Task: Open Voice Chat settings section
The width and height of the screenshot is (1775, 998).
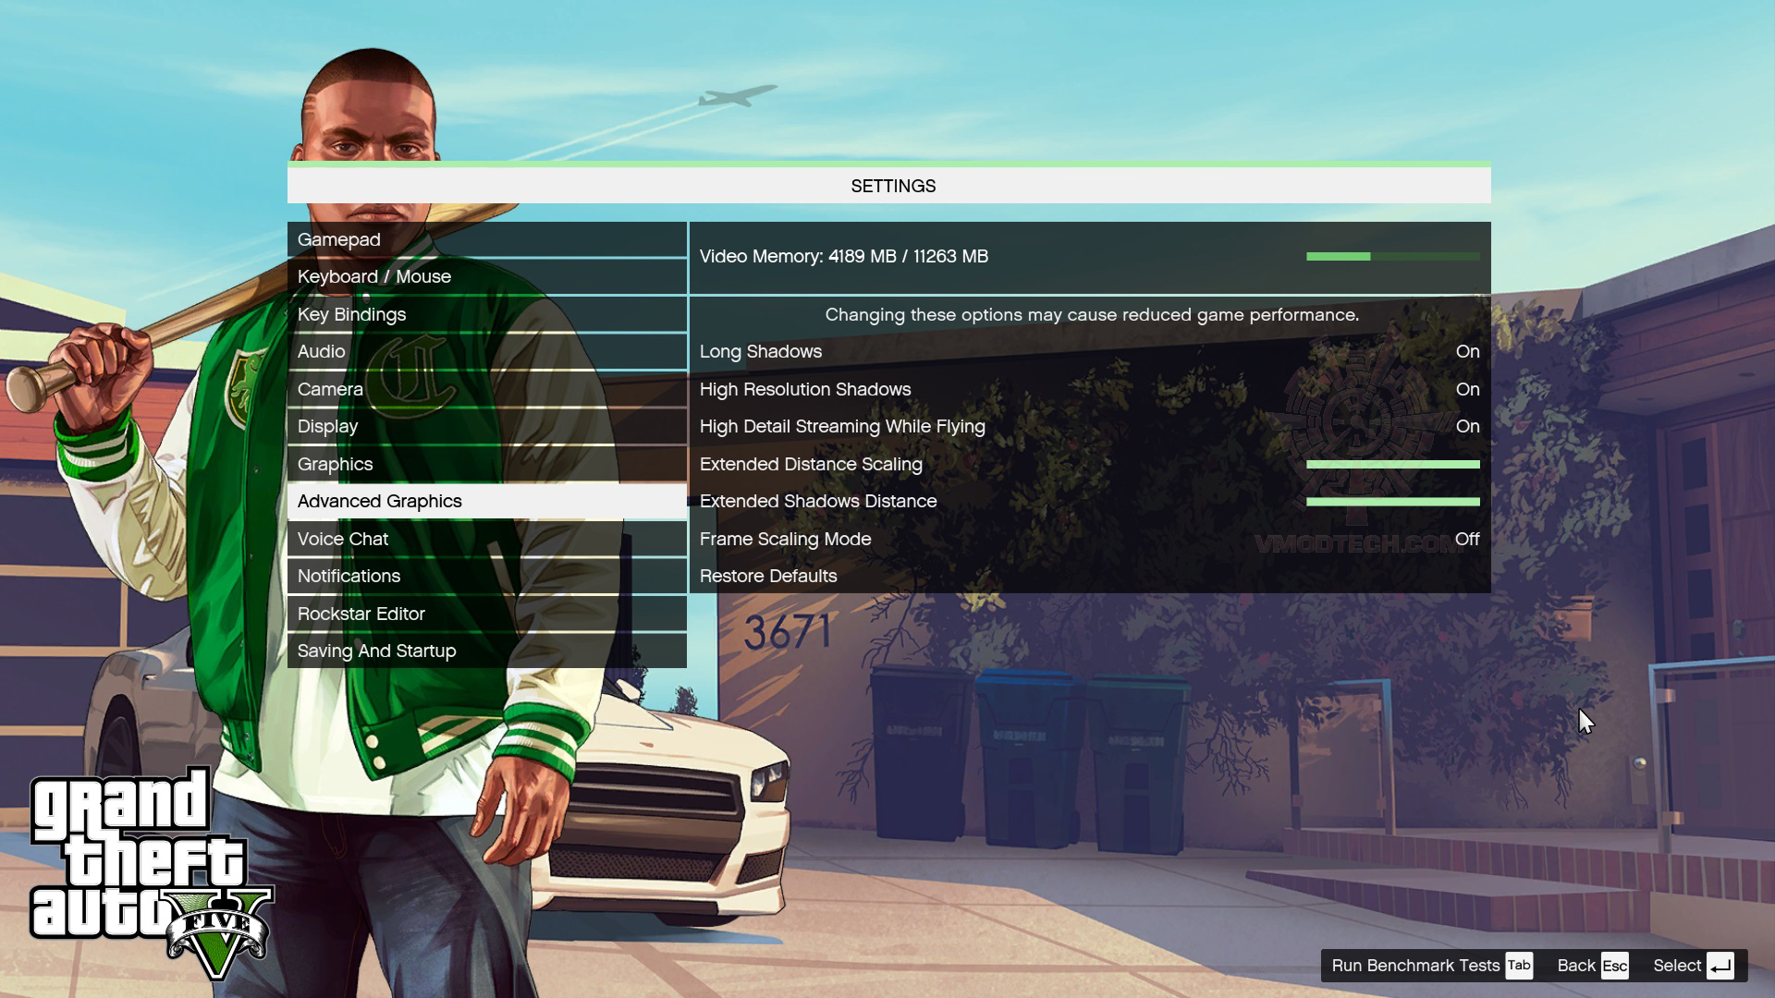Action: 343,538
